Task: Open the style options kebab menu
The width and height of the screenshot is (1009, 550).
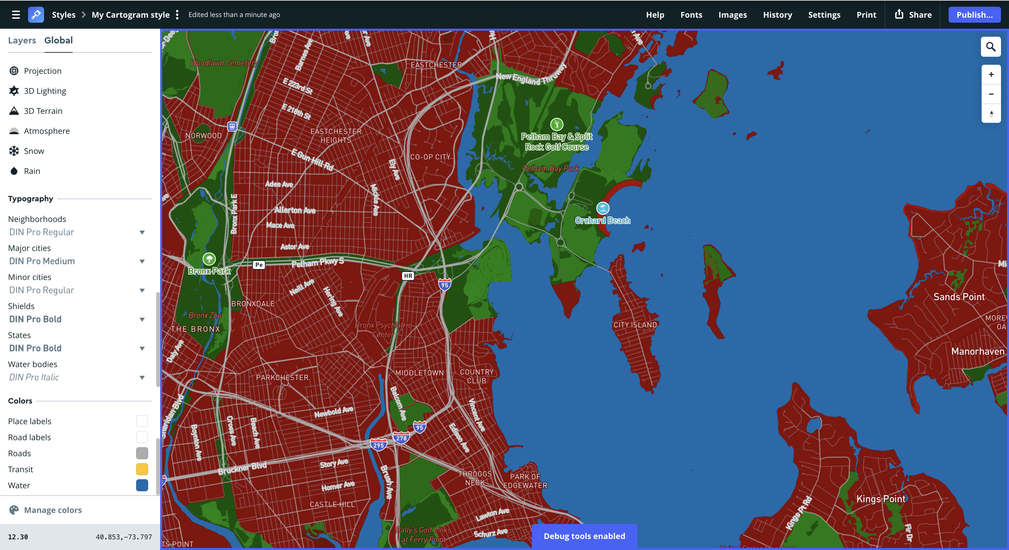Action: tap(178, 14)
